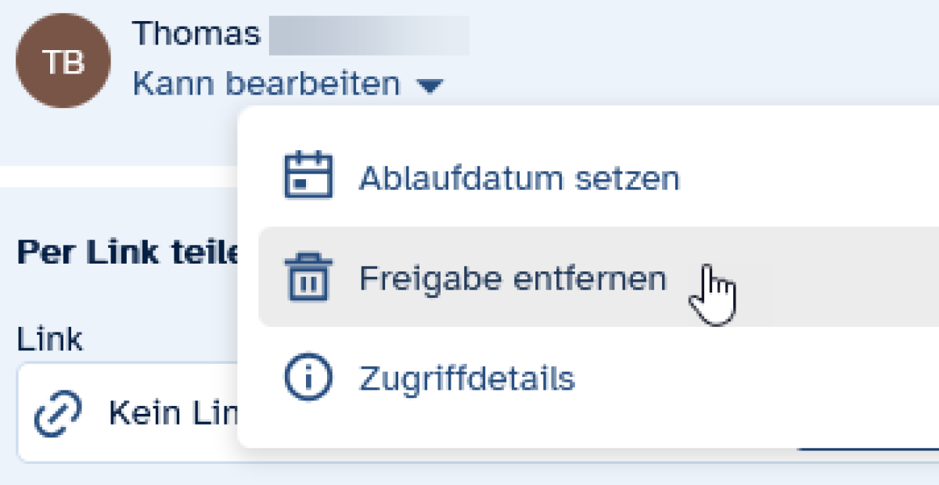Click the Link label above the field
This screenshot has height=485, width=939.
coord(49,339)
